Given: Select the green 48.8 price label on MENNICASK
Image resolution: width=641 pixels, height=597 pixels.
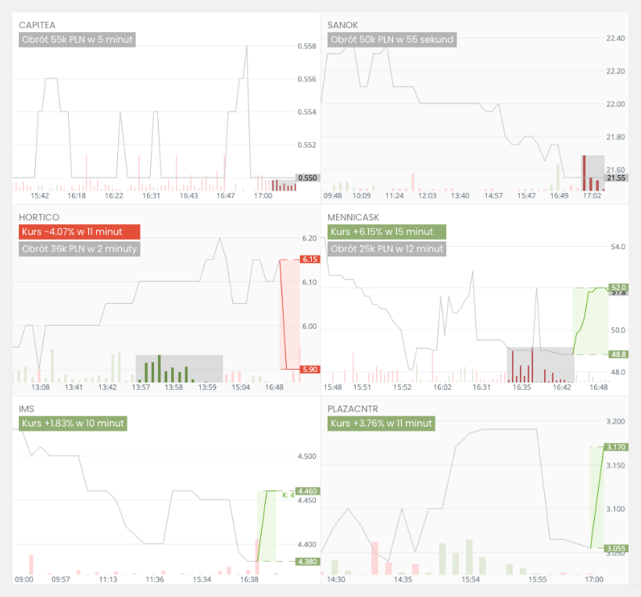Looking at the screenshot, I should [618, 354].
